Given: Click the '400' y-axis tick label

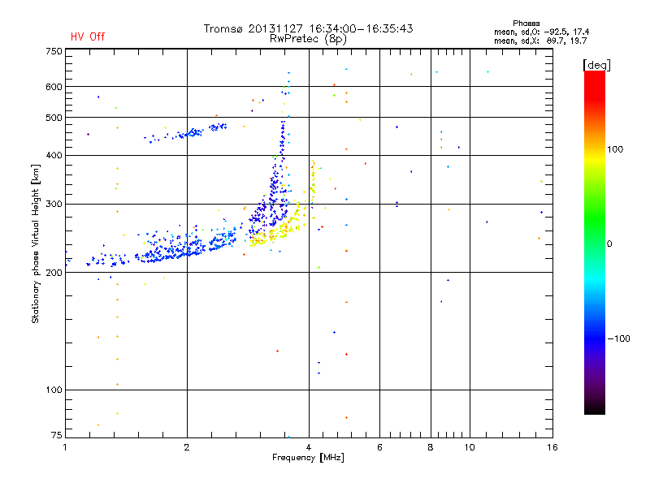Looking at the screenshot, I should point(54,155).
